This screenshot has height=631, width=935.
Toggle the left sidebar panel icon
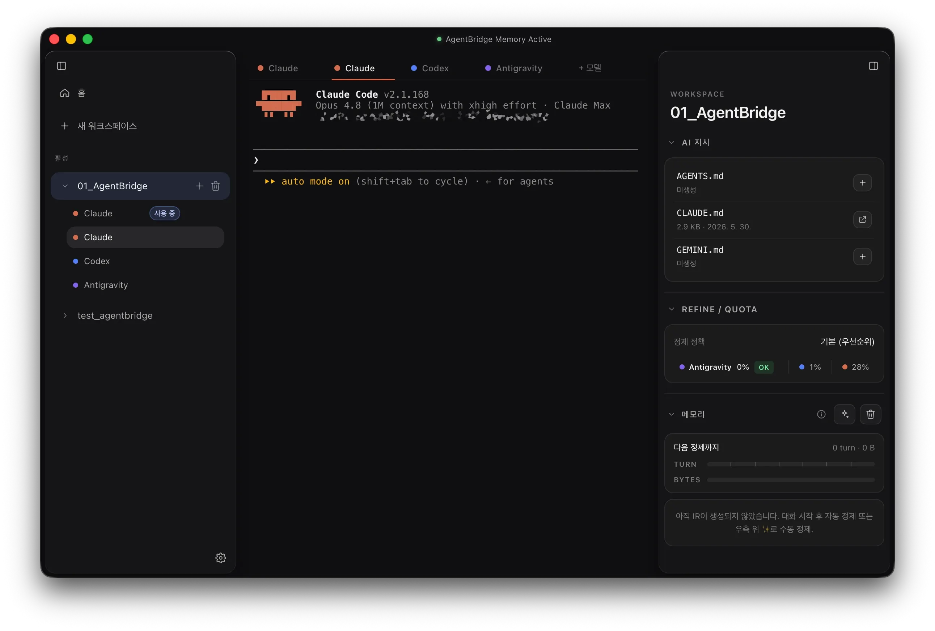[62, 66]
